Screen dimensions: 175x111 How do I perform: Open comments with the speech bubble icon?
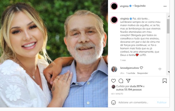pyautogui.click(x=121, y=81)
